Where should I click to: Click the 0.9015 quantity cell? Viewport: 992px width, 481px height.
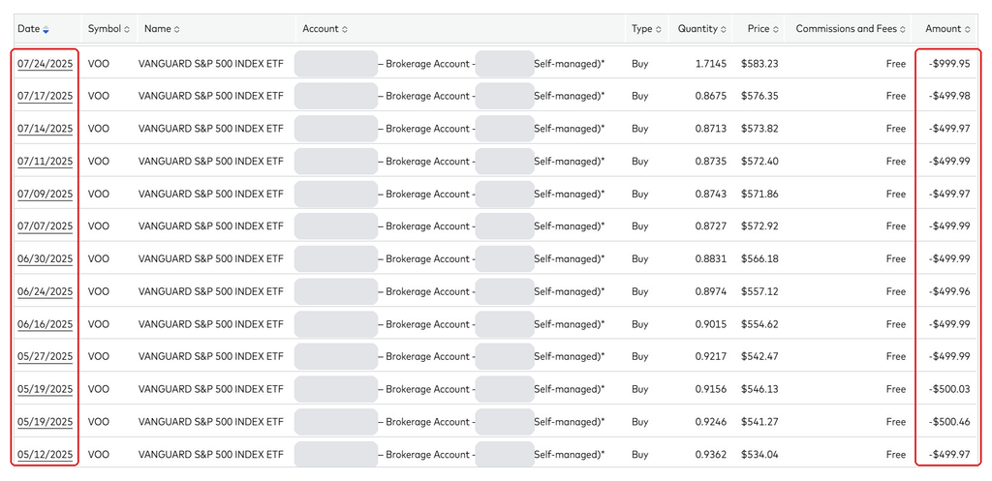pos(711,324)
